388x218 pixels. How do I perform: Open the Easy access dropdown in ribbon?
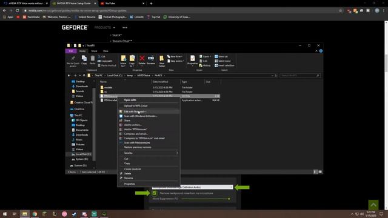tap(176, 61)
